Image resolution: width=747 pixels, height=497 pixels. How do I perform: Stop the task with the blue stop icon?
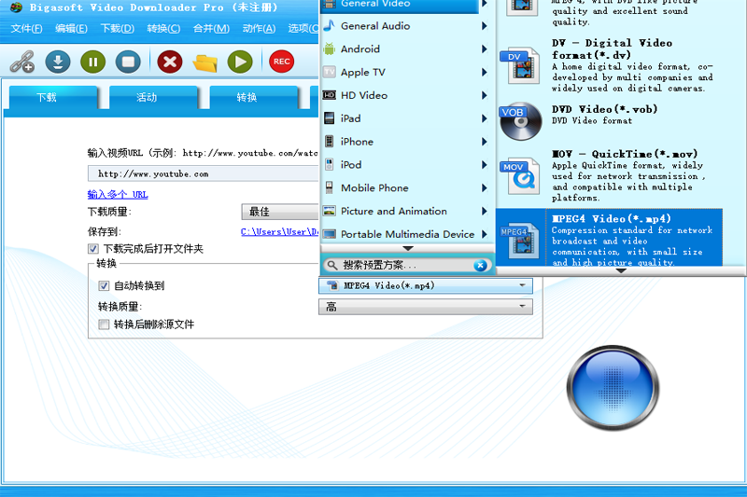pos(128,62)
